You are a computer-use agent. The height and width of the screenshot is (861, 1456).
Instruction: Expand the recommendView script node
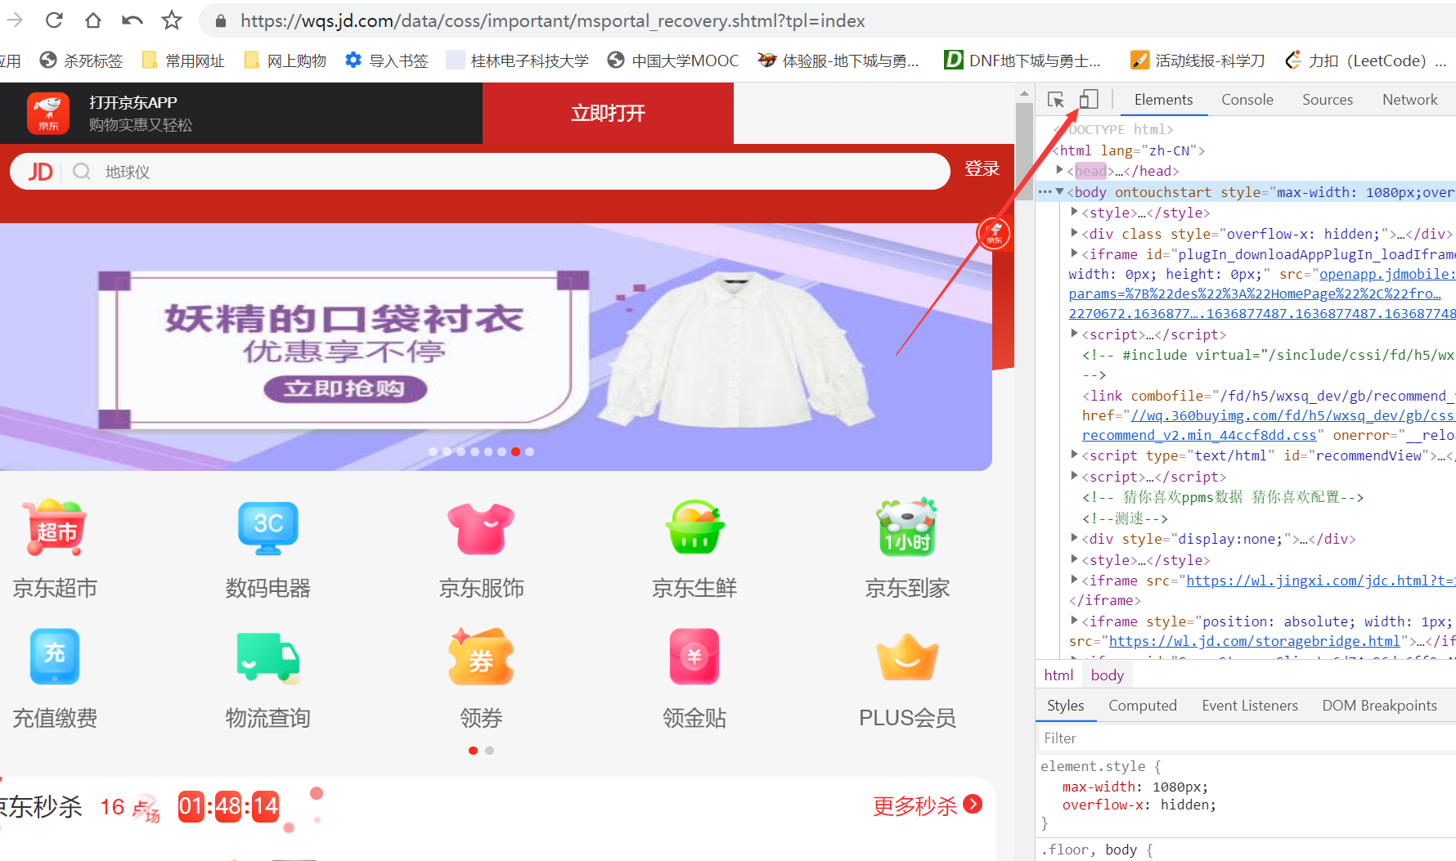1074,455
